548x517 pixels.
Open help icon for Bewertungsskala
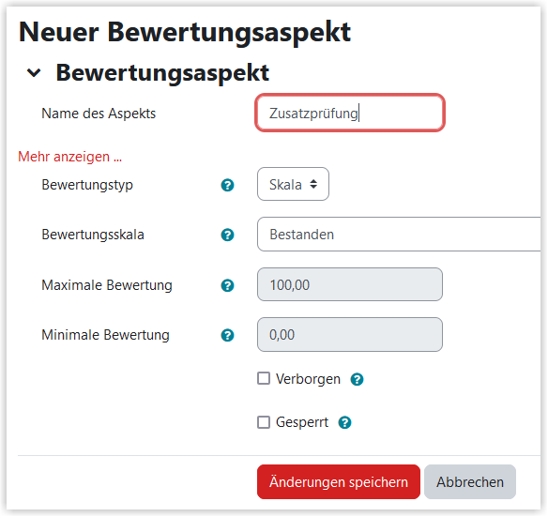pyautogui.click(x=227, y=235)
